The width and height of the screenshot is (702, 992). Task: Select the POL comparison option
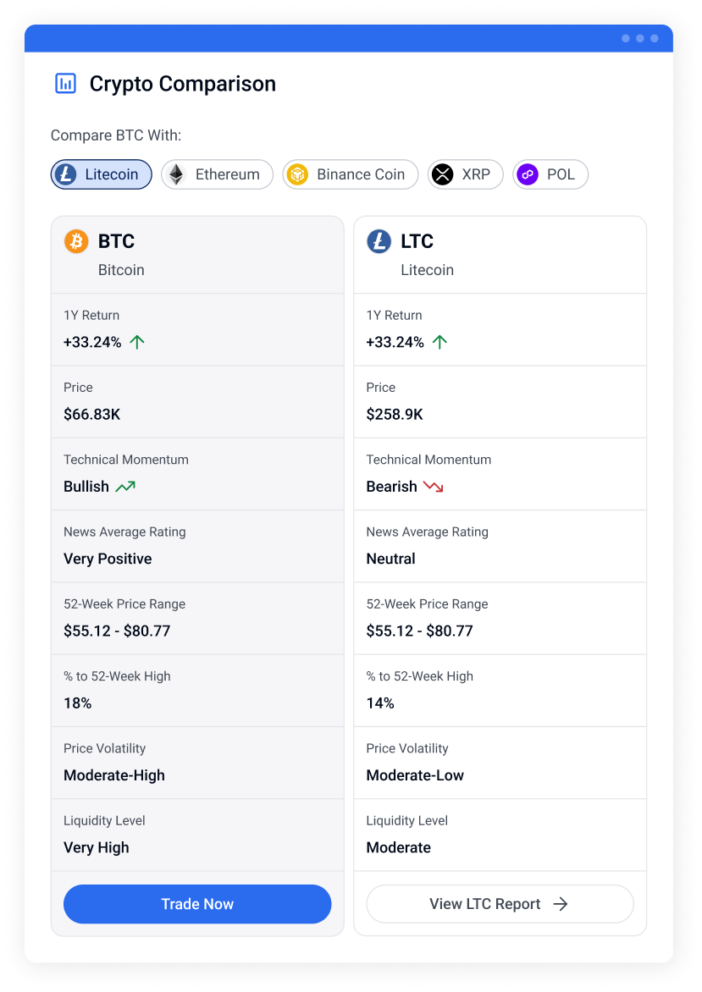point(550,174)
